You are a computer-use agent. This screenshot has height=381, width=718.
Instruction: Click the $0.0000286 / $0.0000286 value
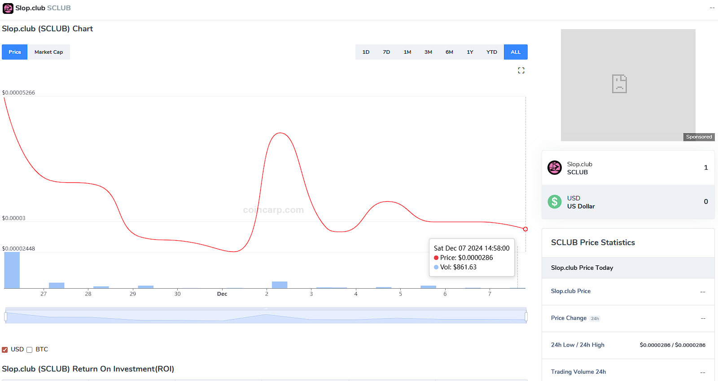(672, 345)
